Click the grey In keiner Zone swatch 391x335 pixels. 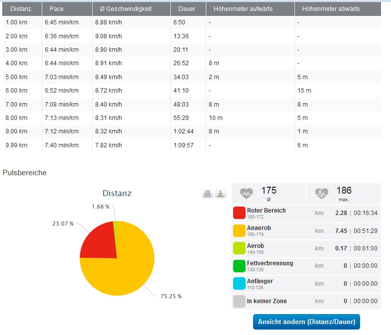tap(239, 301)
